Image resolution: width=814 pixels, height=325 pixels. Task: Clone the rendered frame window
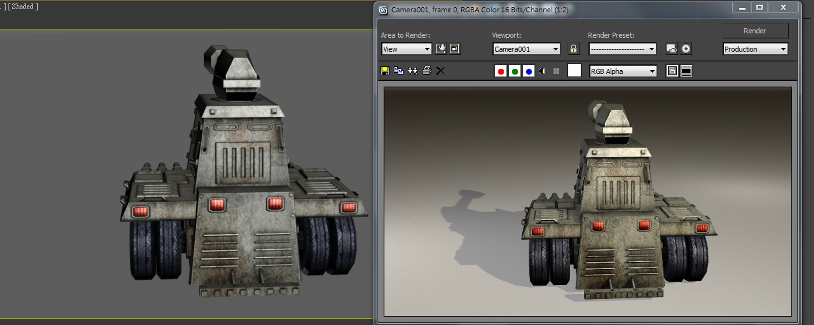(x=413, y=71)
